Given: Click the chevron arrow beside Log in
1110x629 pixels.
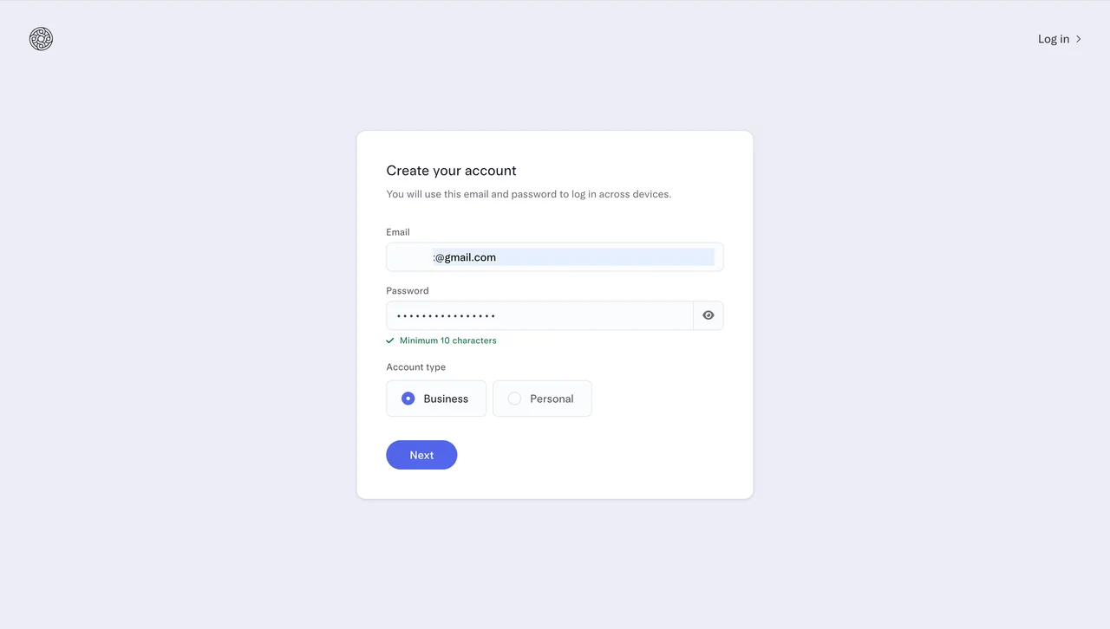Looking at the screenshot, I should coord(1079,39).
